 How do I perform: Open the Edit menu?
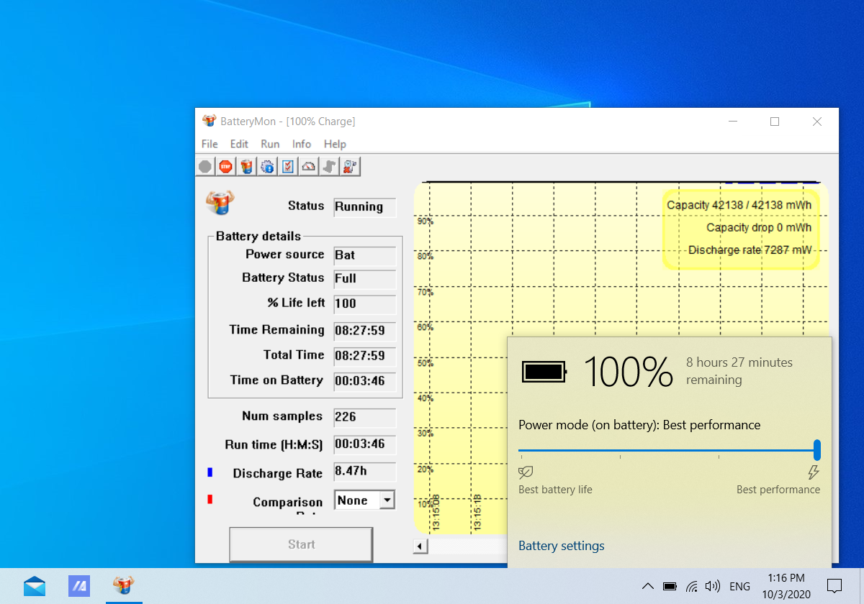(239, 144)
